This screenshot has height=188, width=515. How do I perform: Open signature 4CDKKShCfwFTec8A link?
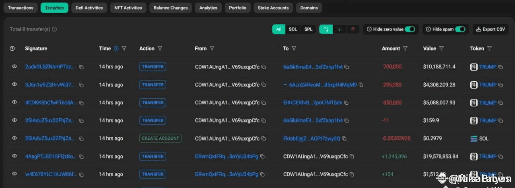pyautogui.click(x=51, y=103)
